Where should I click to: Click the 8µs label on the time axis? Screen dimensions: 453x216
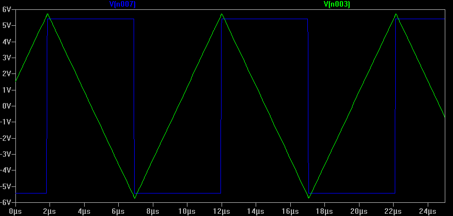[x=153, y=212]
